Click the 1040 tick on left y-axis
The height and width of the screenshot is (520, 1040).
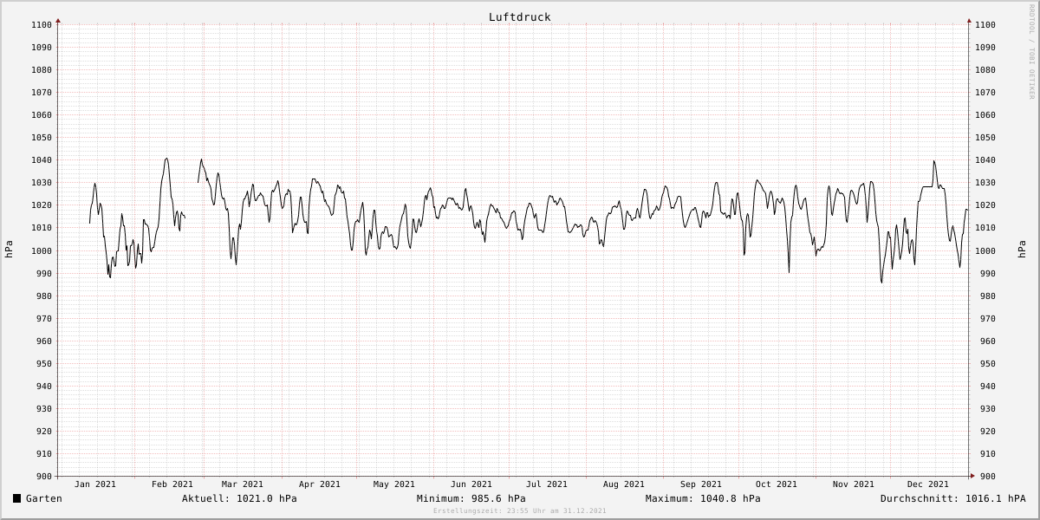(x=43, y=160)
